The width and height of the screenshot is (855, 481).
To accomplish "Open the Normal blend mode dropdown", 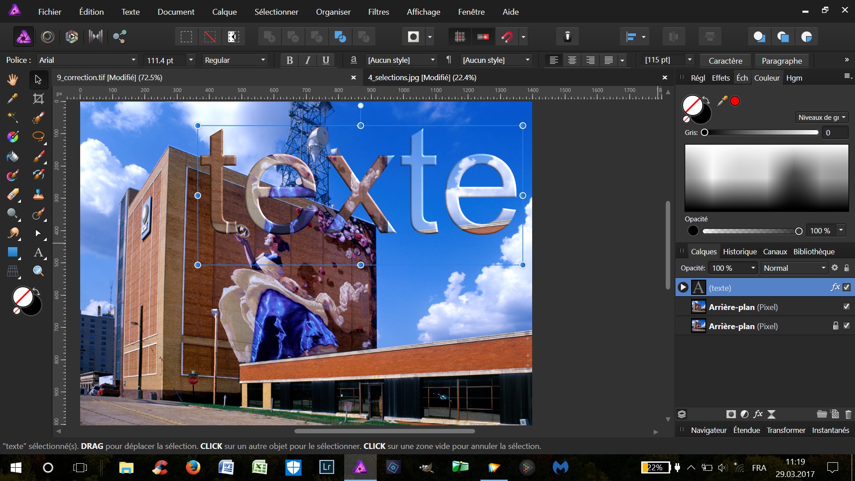I will (x=794, y=268).
